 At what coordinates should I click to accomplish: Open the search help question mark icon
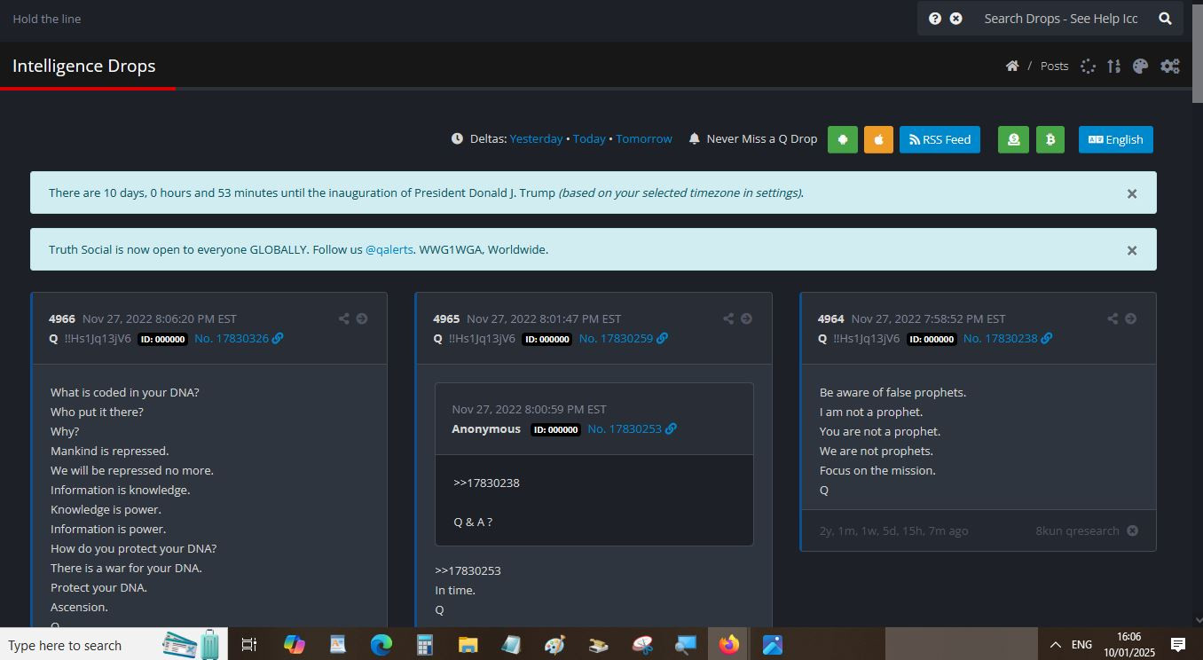click(x=935, y=19)
